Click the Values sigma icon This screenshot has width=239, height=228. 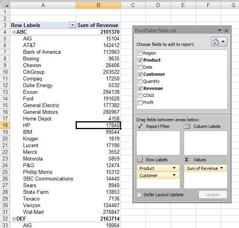pos(187,160)
